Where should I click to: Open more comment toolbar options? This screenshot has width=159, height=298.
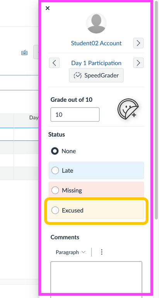tap(102, 252)
